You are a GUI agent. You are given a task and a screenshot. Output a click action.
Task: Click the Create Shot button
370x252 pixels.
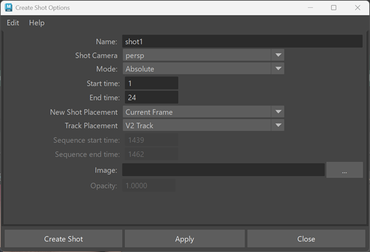point(64,239)
